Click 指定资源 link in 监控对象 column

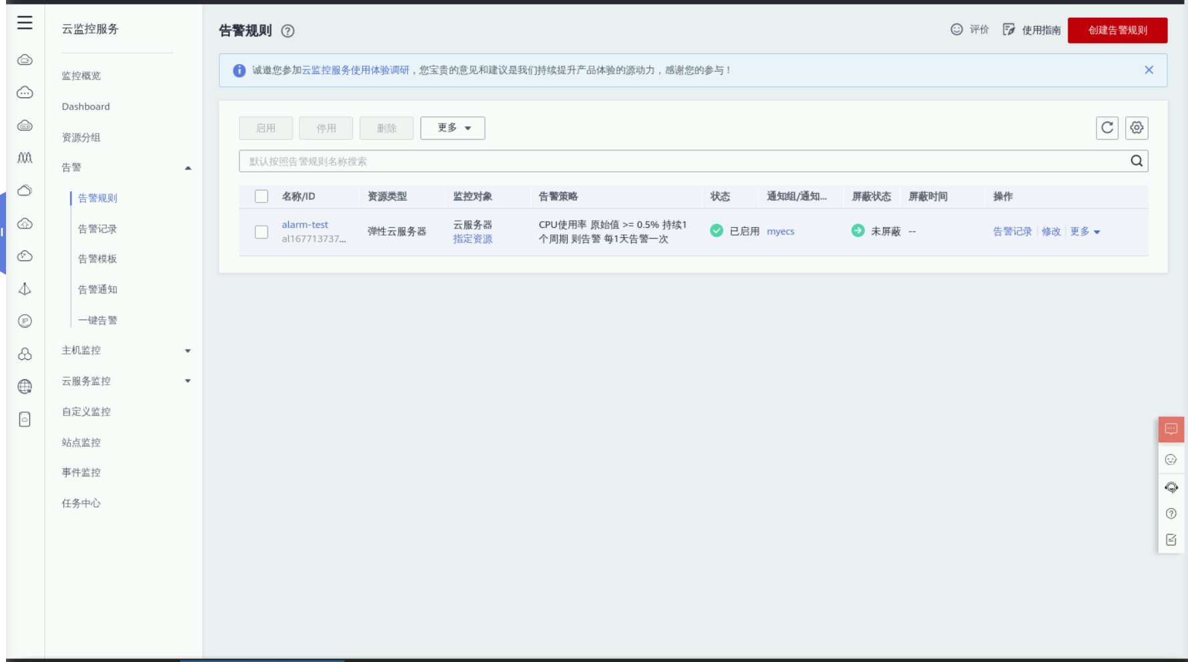click(473, 238)
